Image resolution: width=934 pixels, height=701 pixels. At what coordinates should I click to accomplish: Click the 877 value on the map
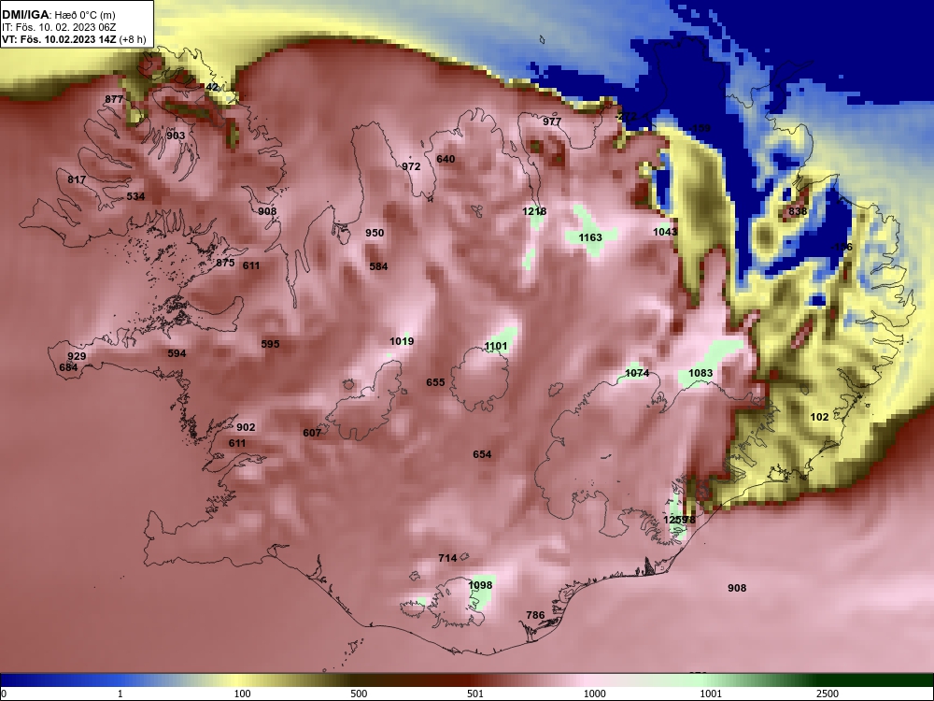click(114, 100)
